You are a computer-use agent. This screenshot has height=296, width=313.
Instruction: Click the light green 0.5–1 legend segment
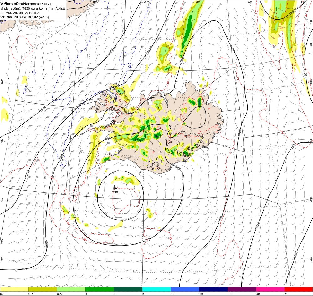[71, 289]
